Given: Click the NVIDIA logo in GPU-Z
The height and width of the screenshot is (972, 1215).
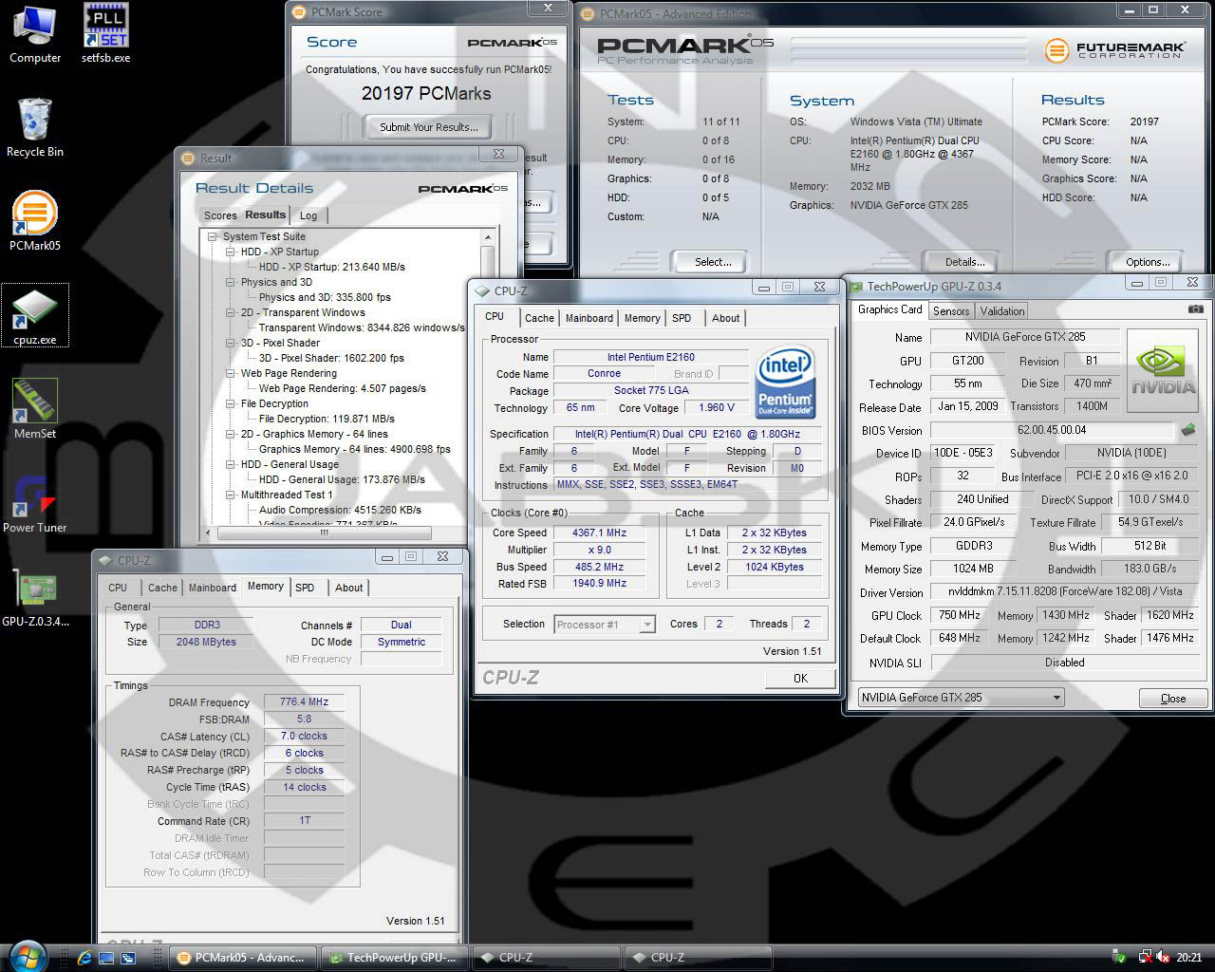Looking at the screenshot, I should click(1163, 369).
